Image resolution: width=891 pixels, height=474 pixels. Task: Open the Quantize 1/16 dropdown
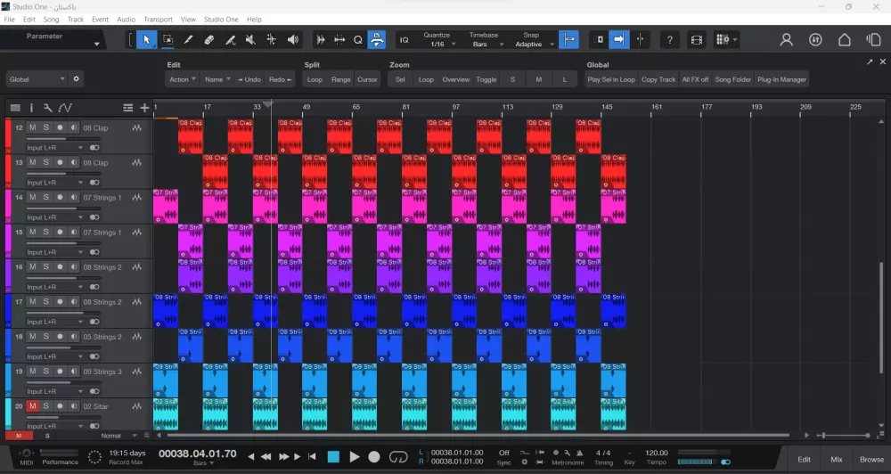coord(437,44)
